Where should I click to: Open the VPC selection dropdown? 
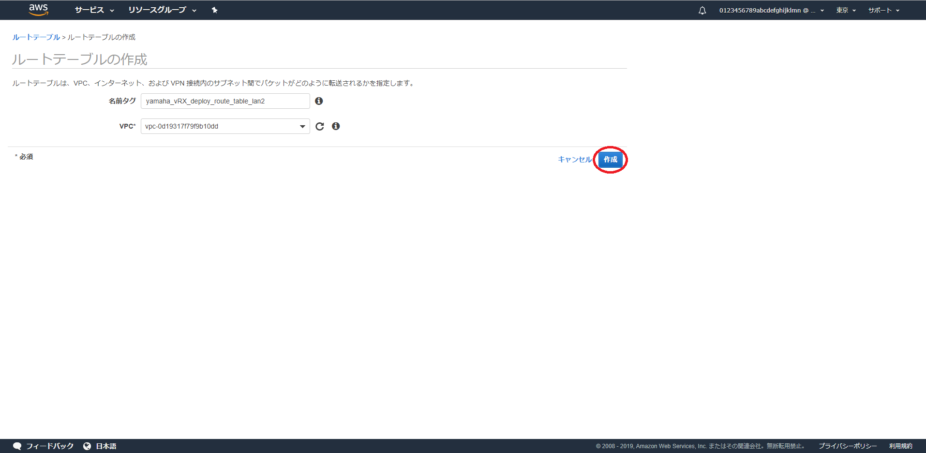(x=302, y=126)
